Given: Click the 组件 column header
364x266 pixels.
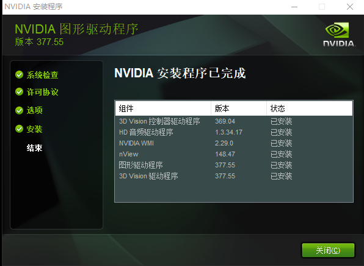Looking at the screenshot, I should tap(163, 108).
